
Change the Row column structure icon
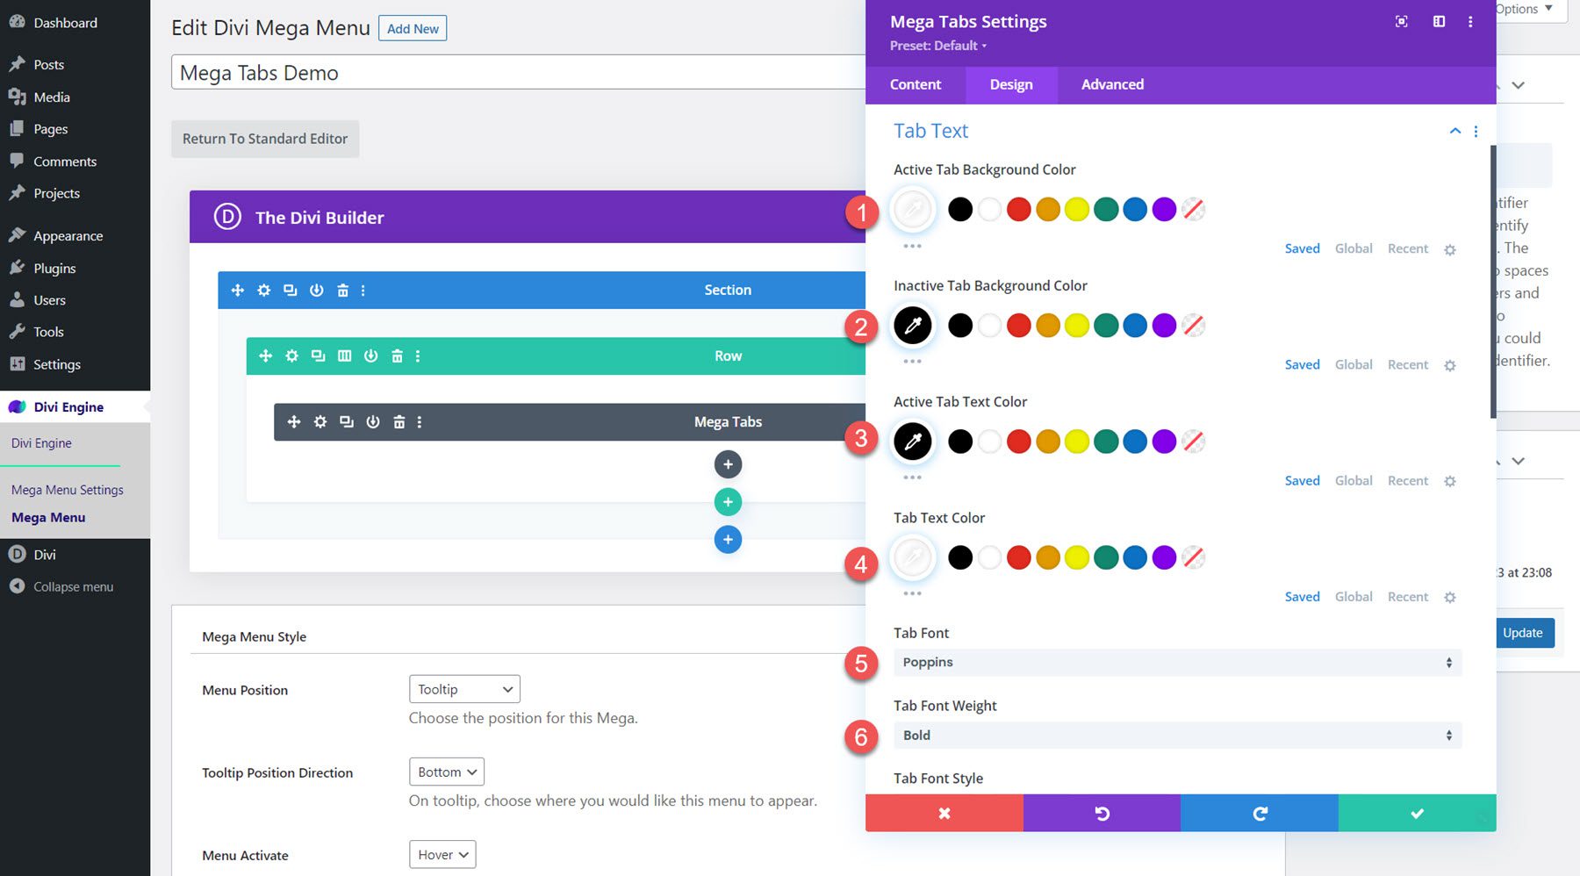(x=345, y=355)
